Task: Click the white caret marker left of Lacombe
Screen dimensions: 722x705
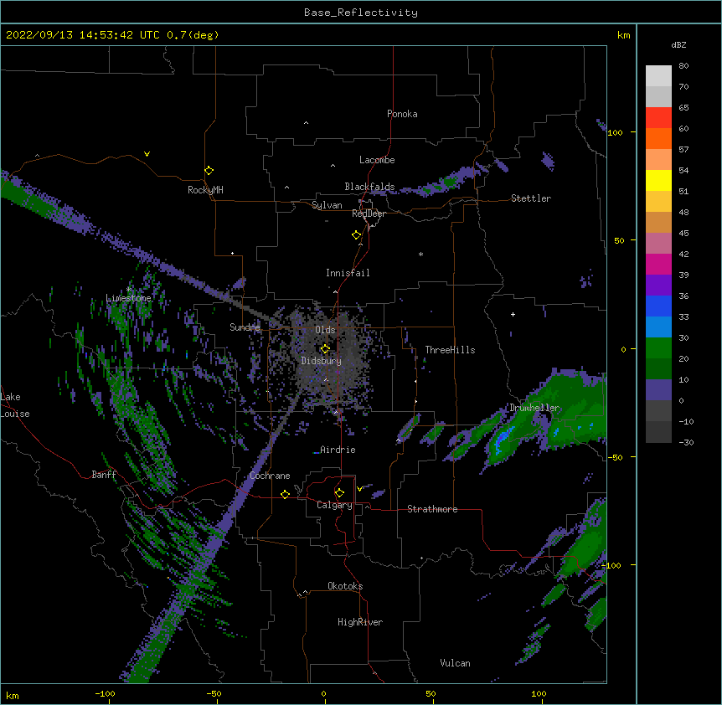Action: [333, 166]
